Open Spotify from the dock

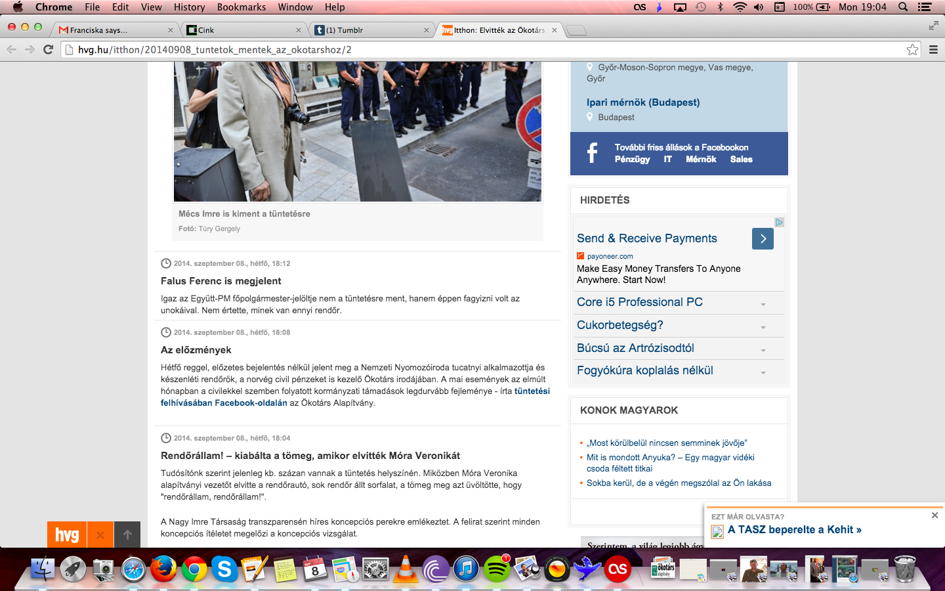point(497,569)
